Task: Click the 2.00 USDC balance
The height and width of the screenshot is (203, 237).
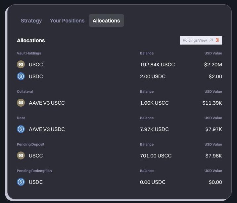Action: pos(153,76)
